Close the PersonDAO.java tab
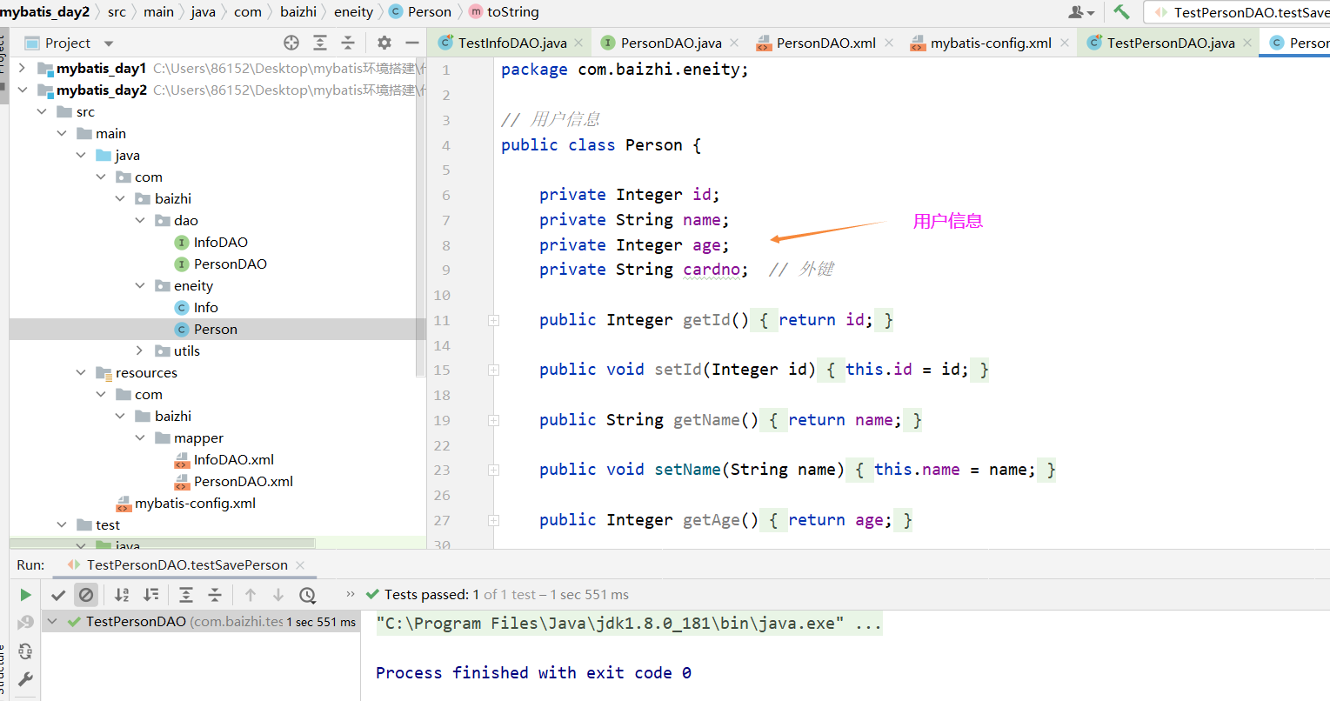Viewport: 1330px width, 701px height. click(x=734, y=43)
